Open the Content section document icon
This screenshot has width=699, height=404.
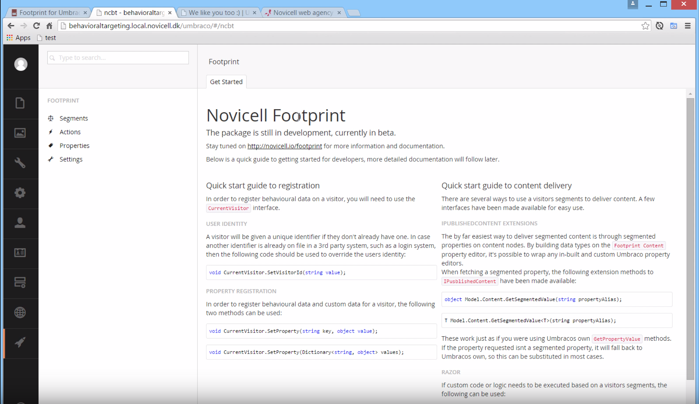[x=20, y=103]
